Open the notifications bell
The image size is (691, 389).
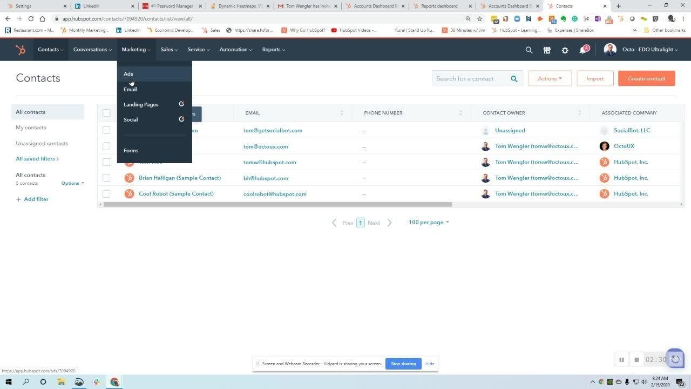pyautogui.click(x=583, y=50)
